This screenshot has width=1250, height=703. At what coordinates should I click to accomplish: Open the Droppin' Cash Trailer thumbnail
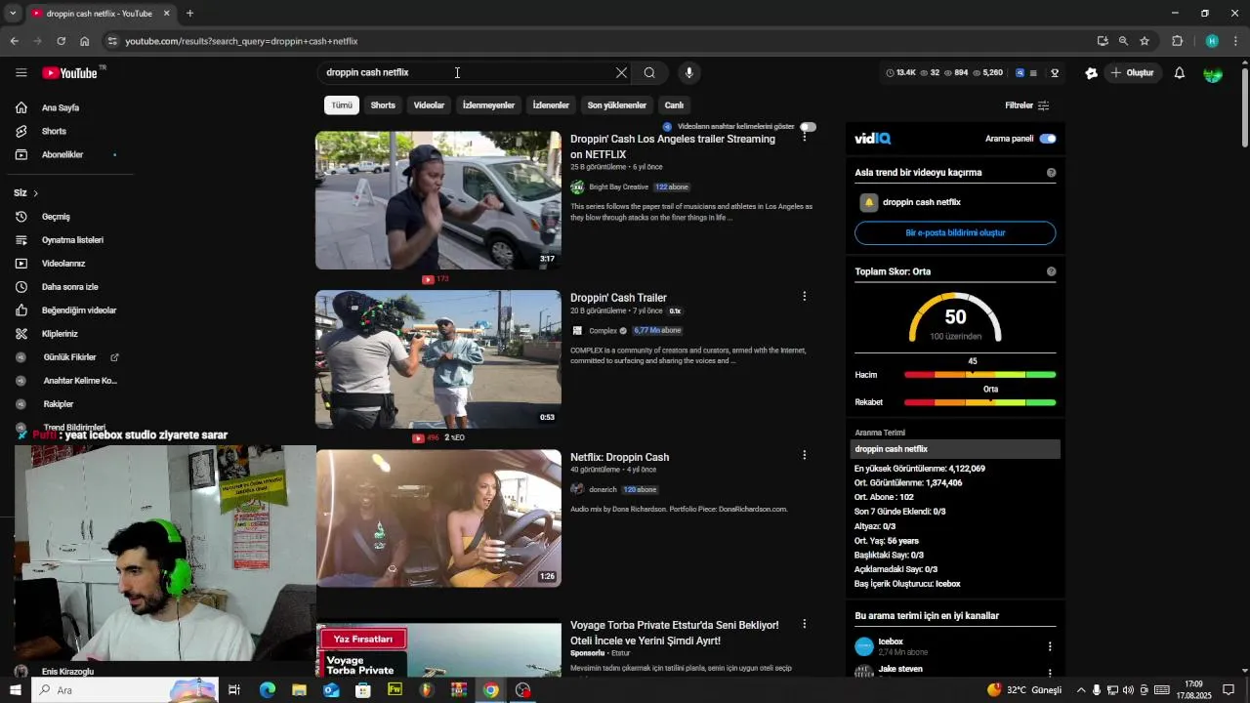[x=438, y=359]
